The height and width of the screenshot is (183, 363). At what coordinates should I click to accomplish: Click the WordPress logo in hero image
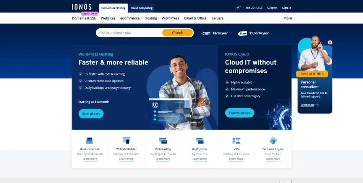(155, 105)
